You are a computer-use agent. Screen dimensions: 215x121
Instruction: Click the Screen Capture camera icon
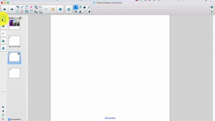tap(40, 7)
